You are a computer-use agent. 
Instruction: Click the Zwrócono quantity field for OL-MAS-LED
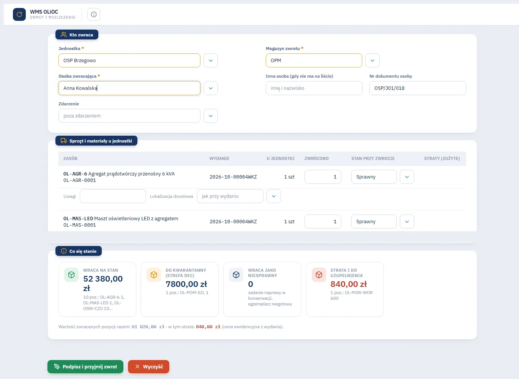pyautogui.click(x=323, y=221)
